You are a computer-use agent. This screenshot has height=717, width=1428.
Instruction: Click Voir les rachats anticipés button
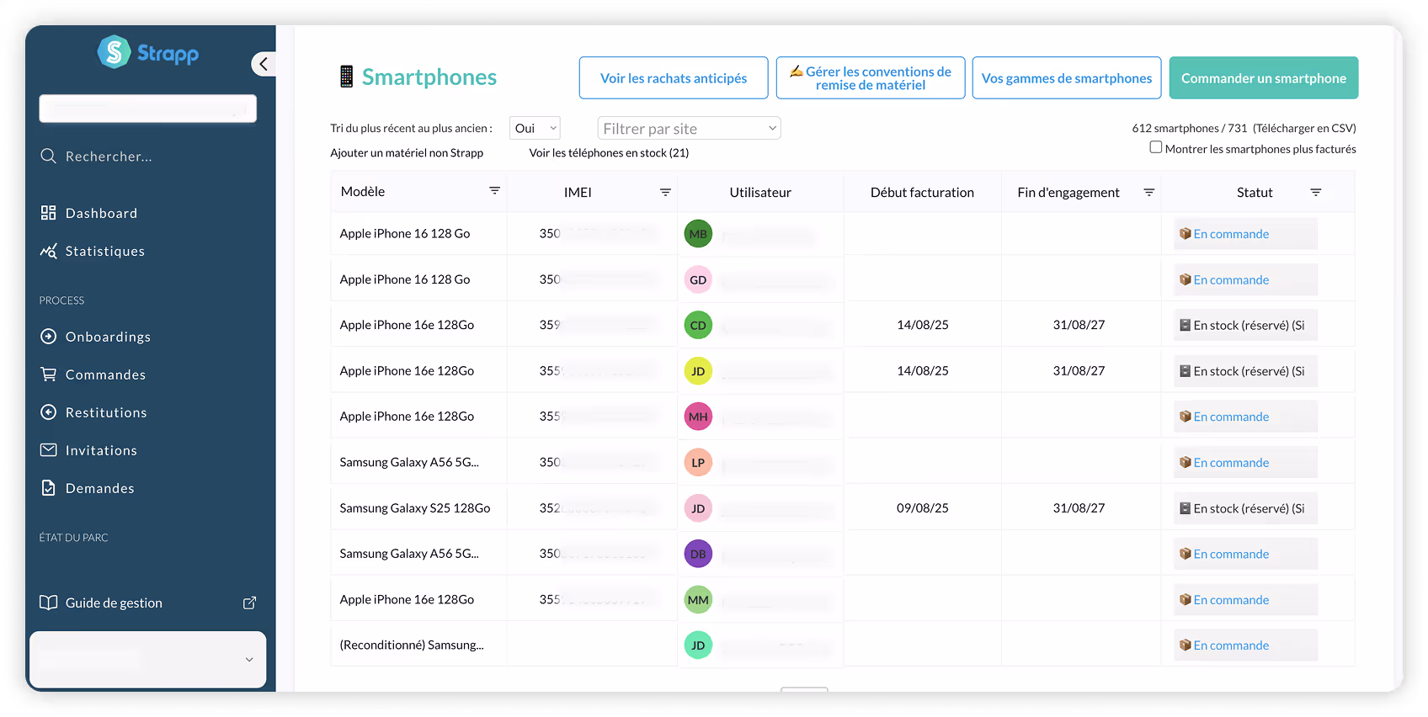(674, 78)
